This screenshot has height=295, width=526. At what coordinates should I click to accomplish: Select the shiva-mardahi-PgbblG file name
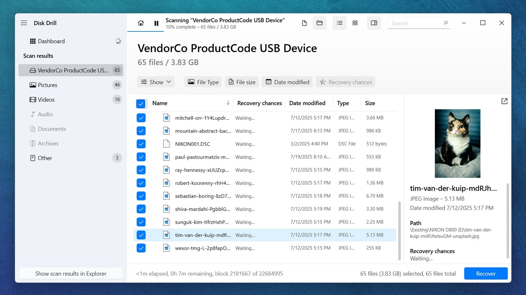[x=202, y=209]
